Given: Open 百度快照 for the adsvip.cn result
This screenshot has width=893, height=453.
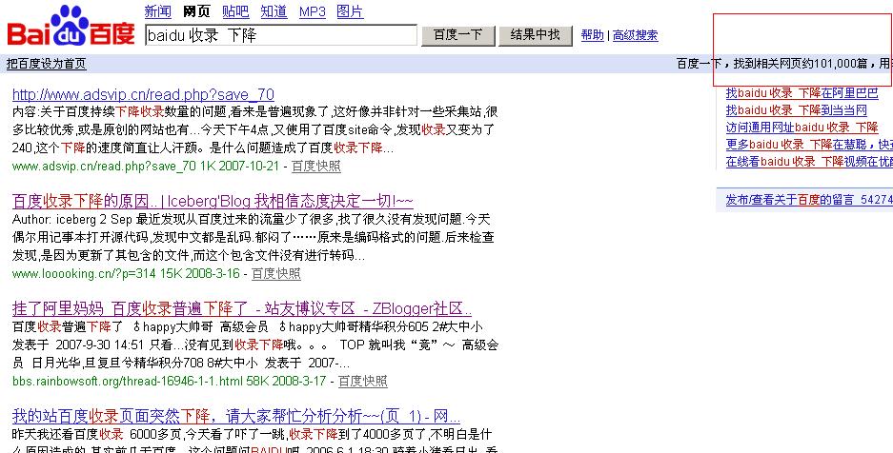Looking at the screenshot, I should (x=316, y=166).
